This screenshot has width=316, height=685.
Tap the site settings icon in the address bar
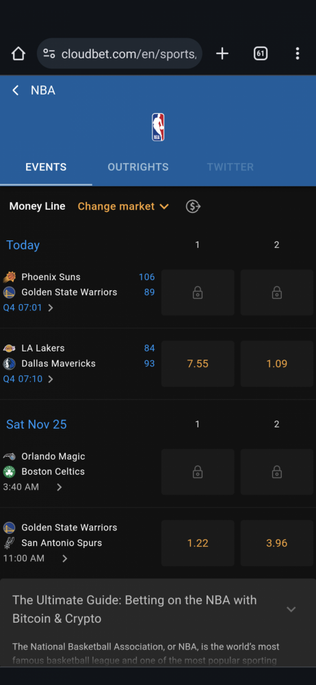tap(49, 53)
